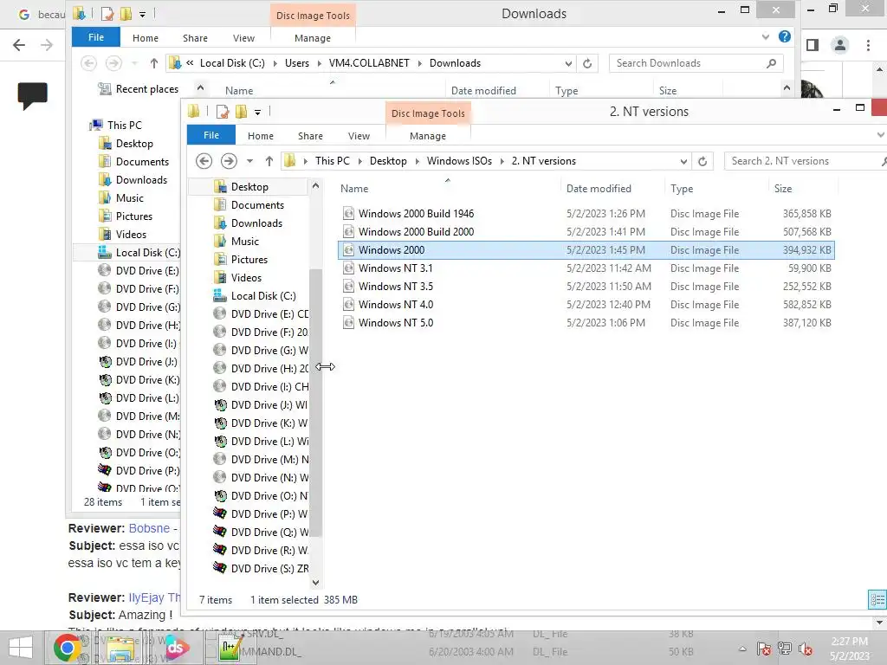The width and height of the screenshot is (887, 665).
Task: Click the volume icon in system tray
Action: [x=806, y=649]
